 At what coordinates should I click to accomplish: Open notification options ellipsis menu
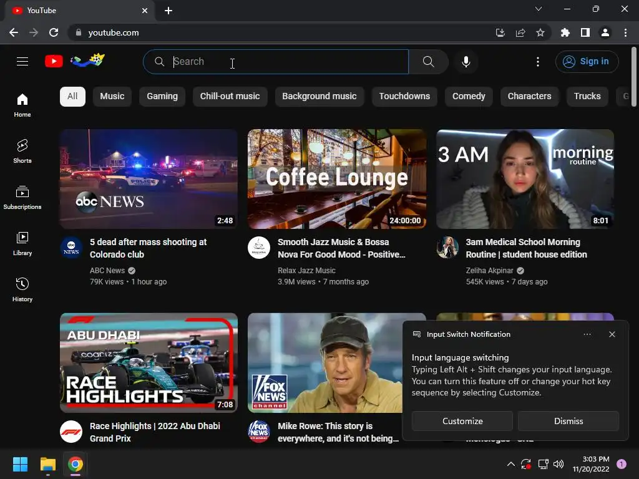tap(587, 334)
